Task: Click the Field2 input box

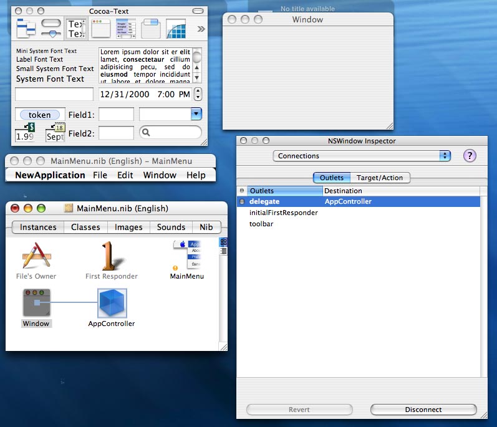Action: (x=116, y=133)
